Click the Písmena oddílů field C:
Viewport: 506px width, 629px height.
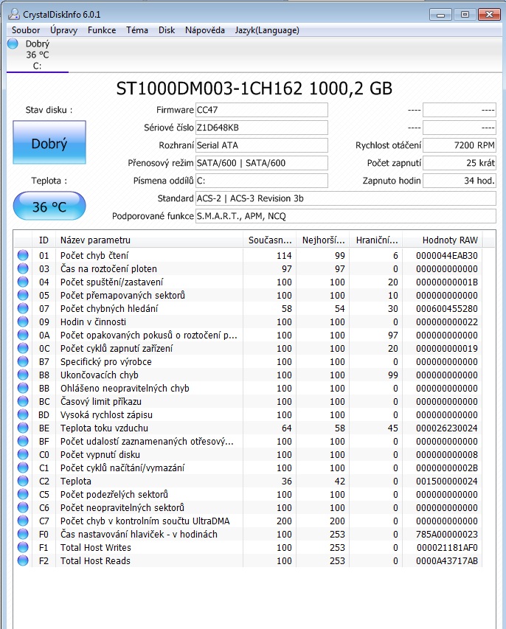[x=262, y=181]
